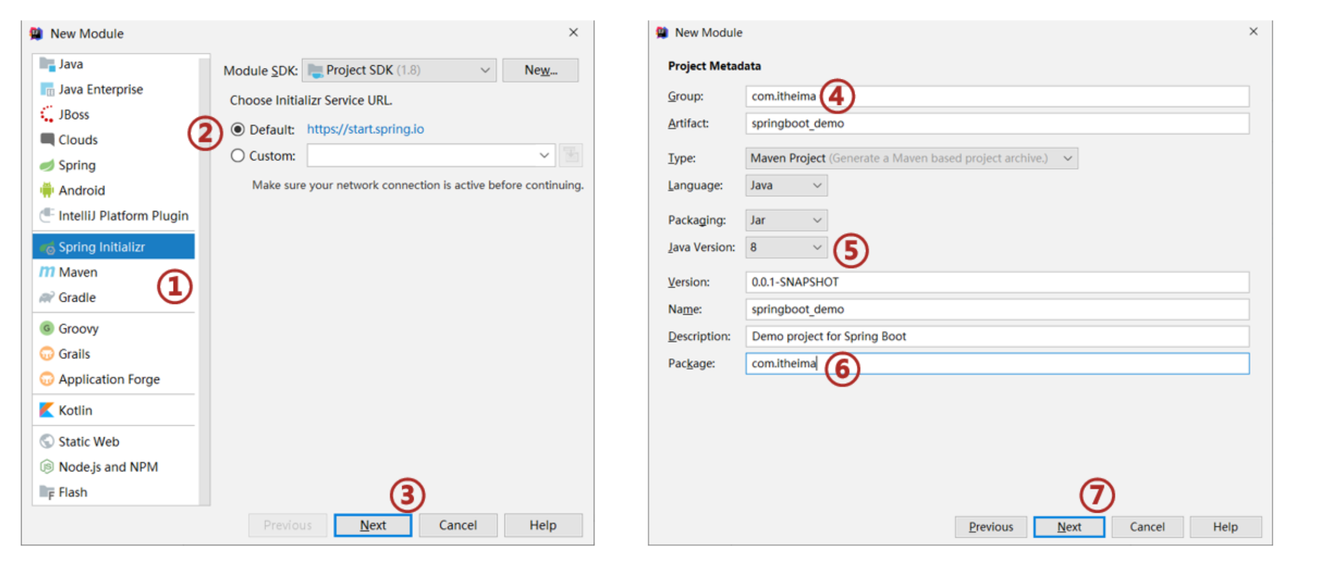Select Static Web entry text
This screenshot has width=1333, height=570.
(x=89, y=441)
